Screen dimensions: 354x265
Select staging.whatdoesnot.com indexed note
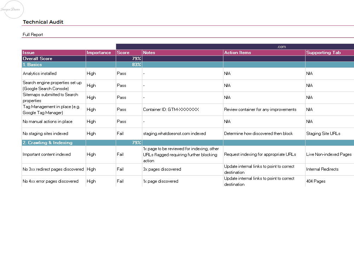coord(183,134)
